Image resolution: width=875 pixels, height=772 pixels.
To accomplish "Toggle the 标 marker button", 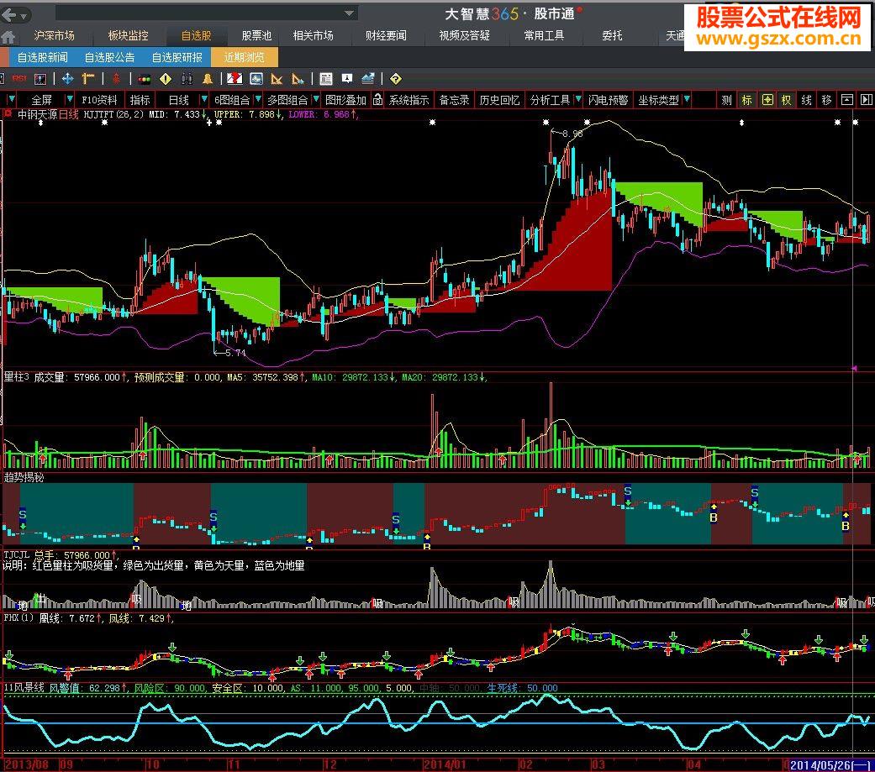I will [746, 100].
